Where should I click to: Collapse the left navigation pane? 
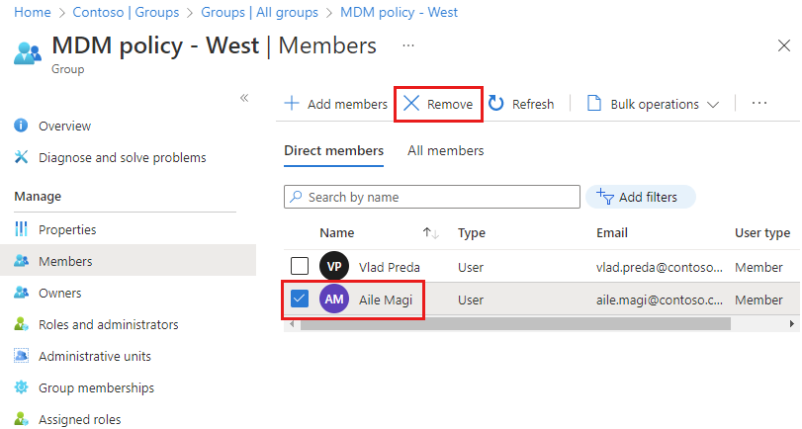(244, 98)
